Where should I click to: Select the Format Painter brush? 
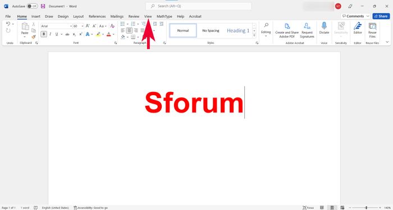coord(34,37)
